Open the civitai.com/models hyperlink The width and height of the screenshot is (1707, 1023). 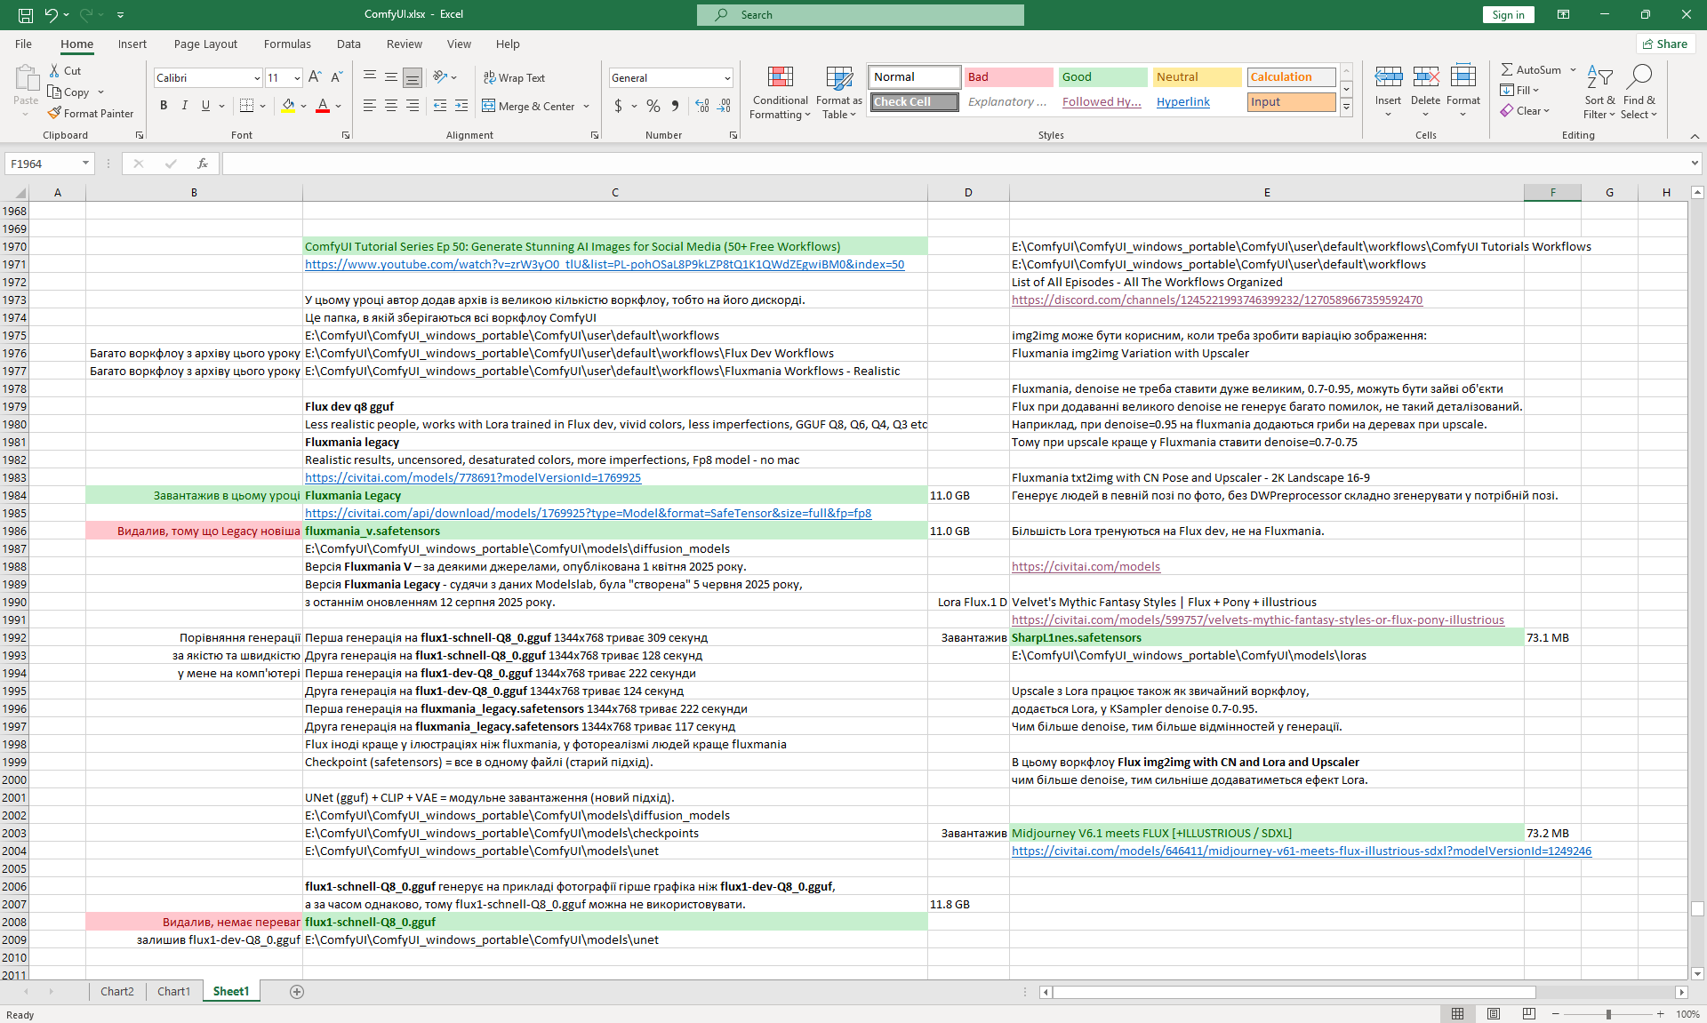click(1086, 566)
